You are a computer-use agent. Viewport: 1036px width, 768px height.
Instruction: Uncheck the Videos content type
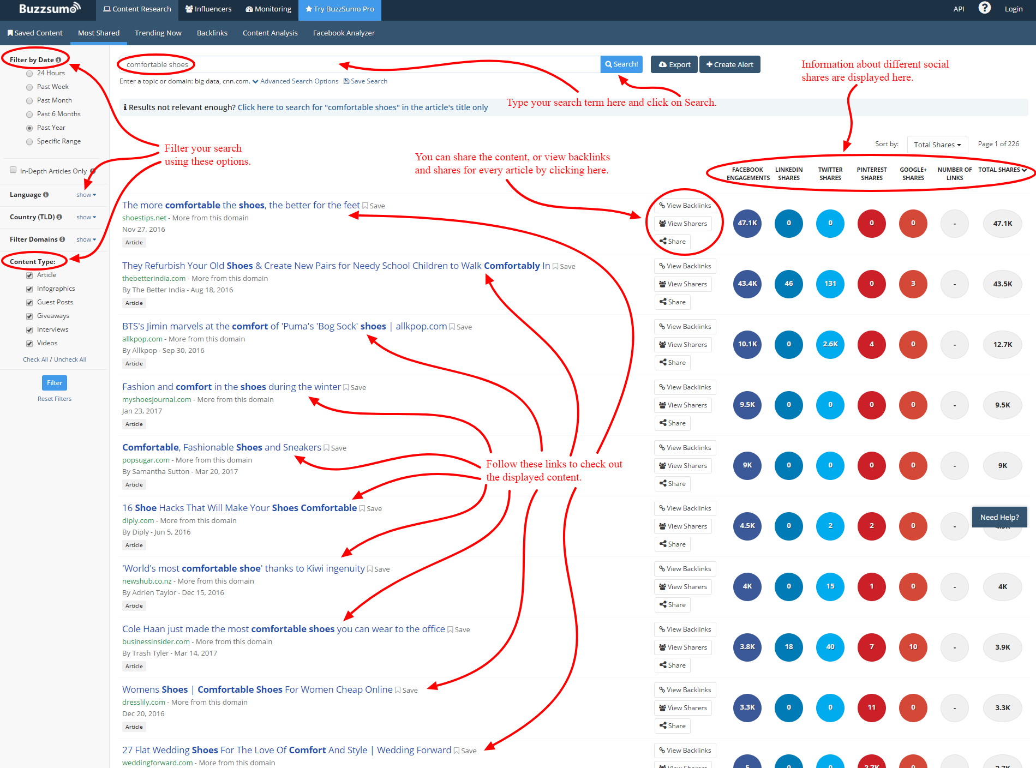29,344
